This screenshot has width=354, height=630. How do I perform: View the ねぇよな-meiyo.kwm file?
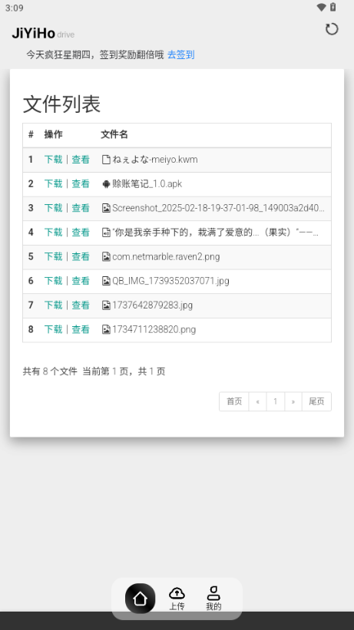point(81,160)
